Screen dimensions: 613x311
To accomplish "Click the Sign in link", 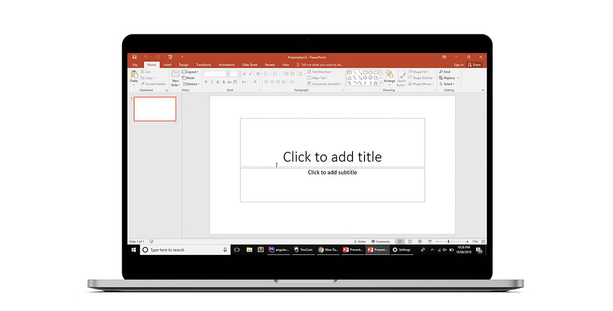I will click(458, 65).
